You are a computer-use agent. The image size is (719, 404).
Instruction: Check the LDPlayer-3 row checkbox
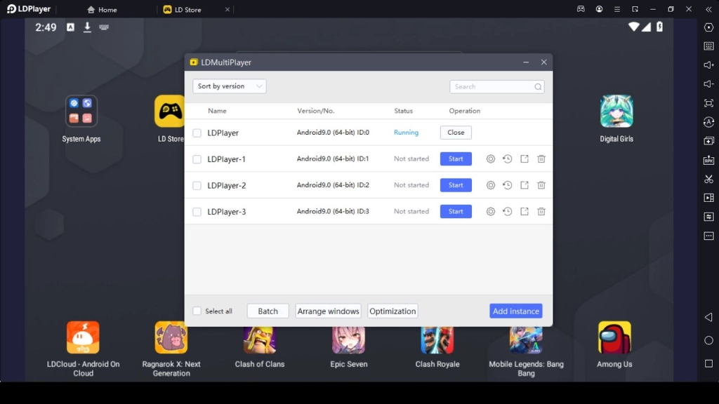click(197, 212)
